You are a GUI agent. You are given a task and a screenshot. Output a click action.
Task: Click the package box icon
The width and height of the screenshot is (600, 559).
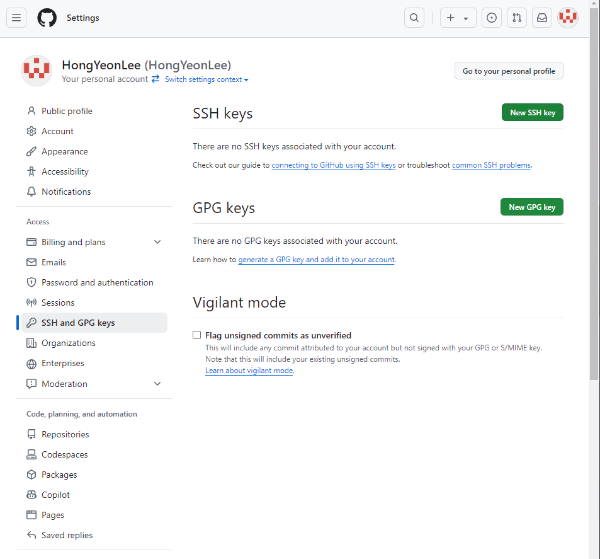(x=31, y=475)
